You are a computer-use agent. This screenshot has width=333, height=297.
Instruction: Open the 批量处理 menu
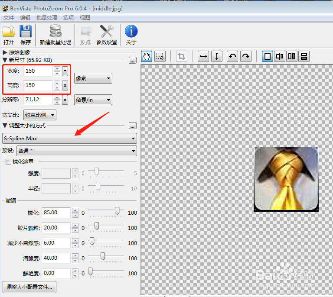[47, 18]
